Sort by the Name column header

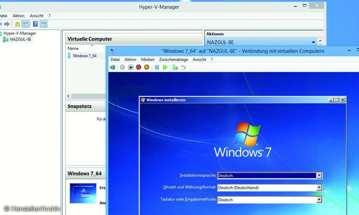[73, 48]
